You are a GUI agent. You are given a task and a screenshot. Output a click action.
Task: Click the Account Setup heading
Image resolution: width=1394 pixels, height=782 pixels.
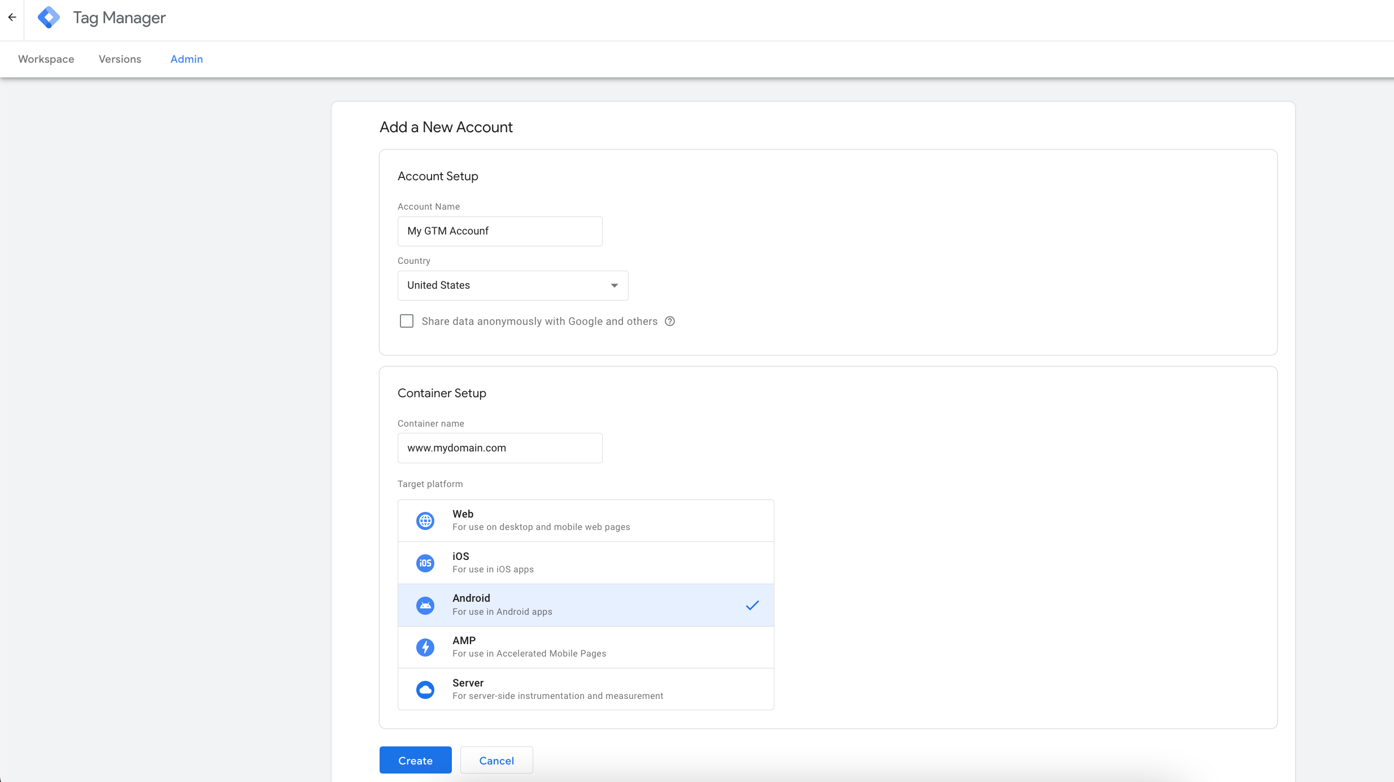point(438,176)
